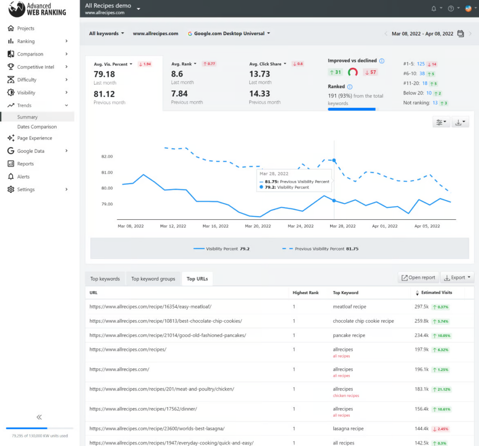Open the Competitive Intel section
The image size is (479, 446).
(x=35, y=66)
